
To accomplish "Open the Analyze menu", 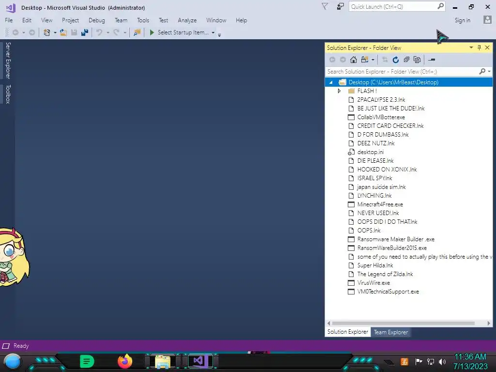I will (187, 20).
